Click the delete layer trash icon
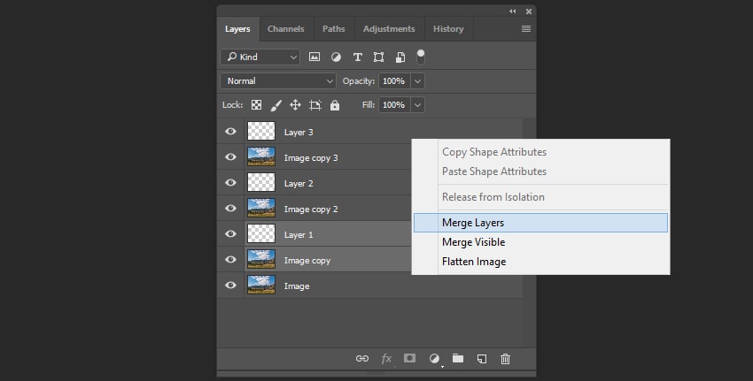The height and width of the screenshot is (381, 753). coord(505,359)
